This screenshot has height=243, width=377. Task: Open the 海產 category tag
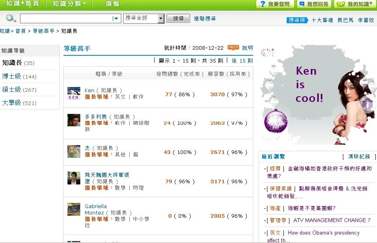pos(275,208)
